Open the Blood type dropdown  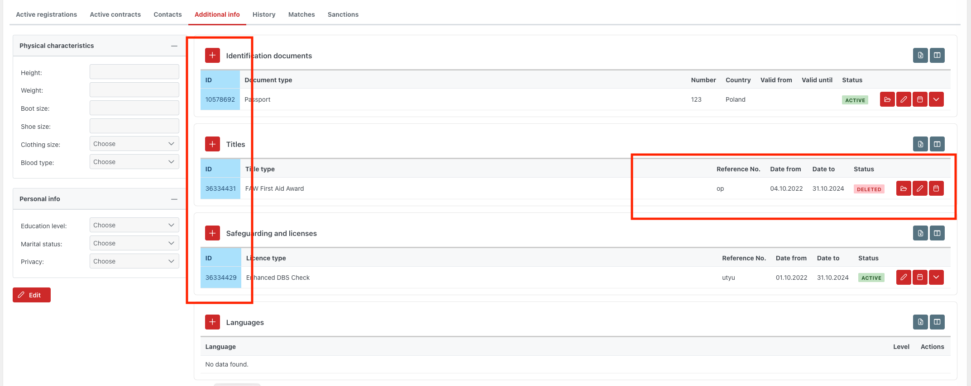tap(134, 162)
